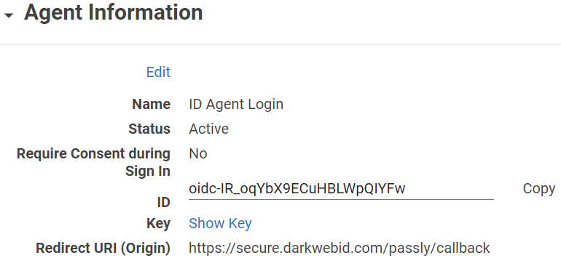Click Require Consent during Sign In label
561x266 pixels.
point(93,163)
